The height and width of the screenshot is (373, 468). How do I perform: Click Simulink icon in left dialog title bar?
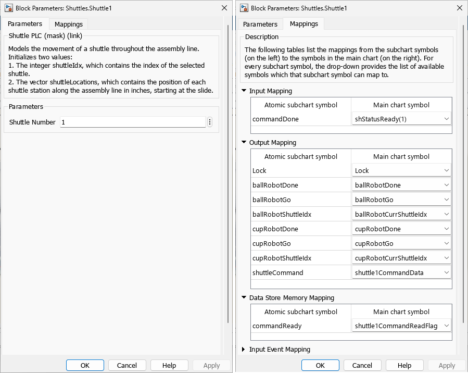coord(8,8)
